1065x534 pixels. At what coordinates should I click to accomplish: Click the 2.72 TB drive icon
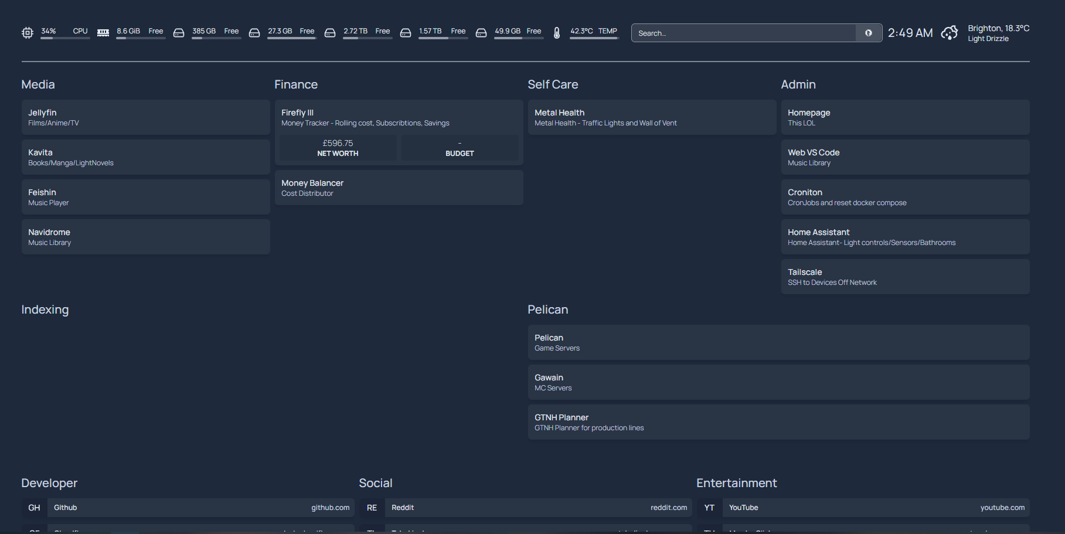pos(330,33)
